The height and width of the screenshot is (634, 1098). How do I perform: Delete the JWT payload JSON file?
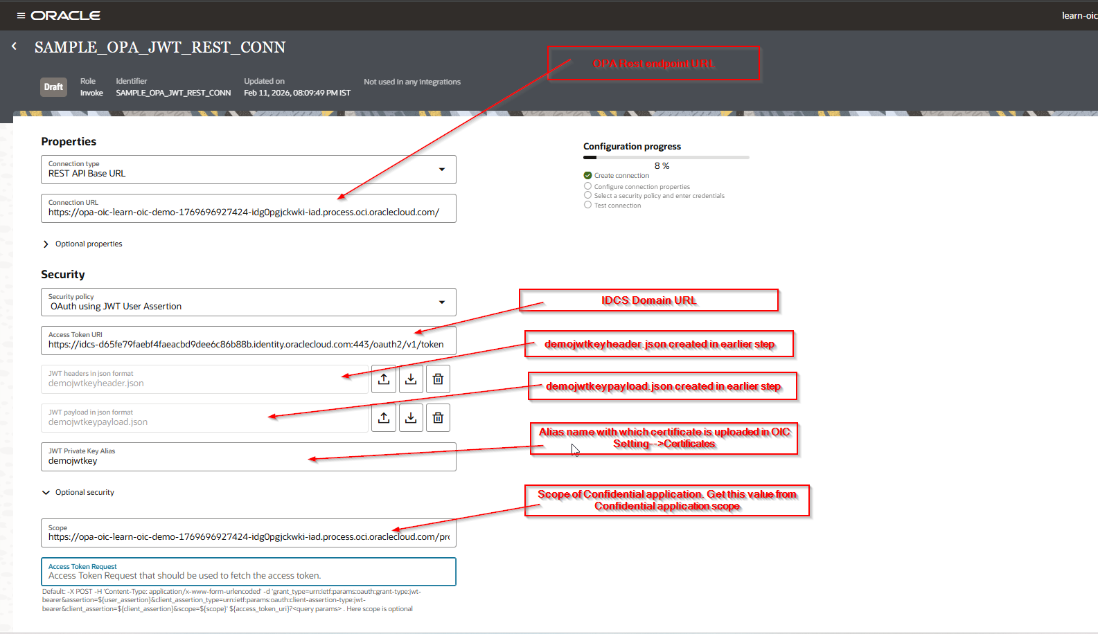click(438, 417)
